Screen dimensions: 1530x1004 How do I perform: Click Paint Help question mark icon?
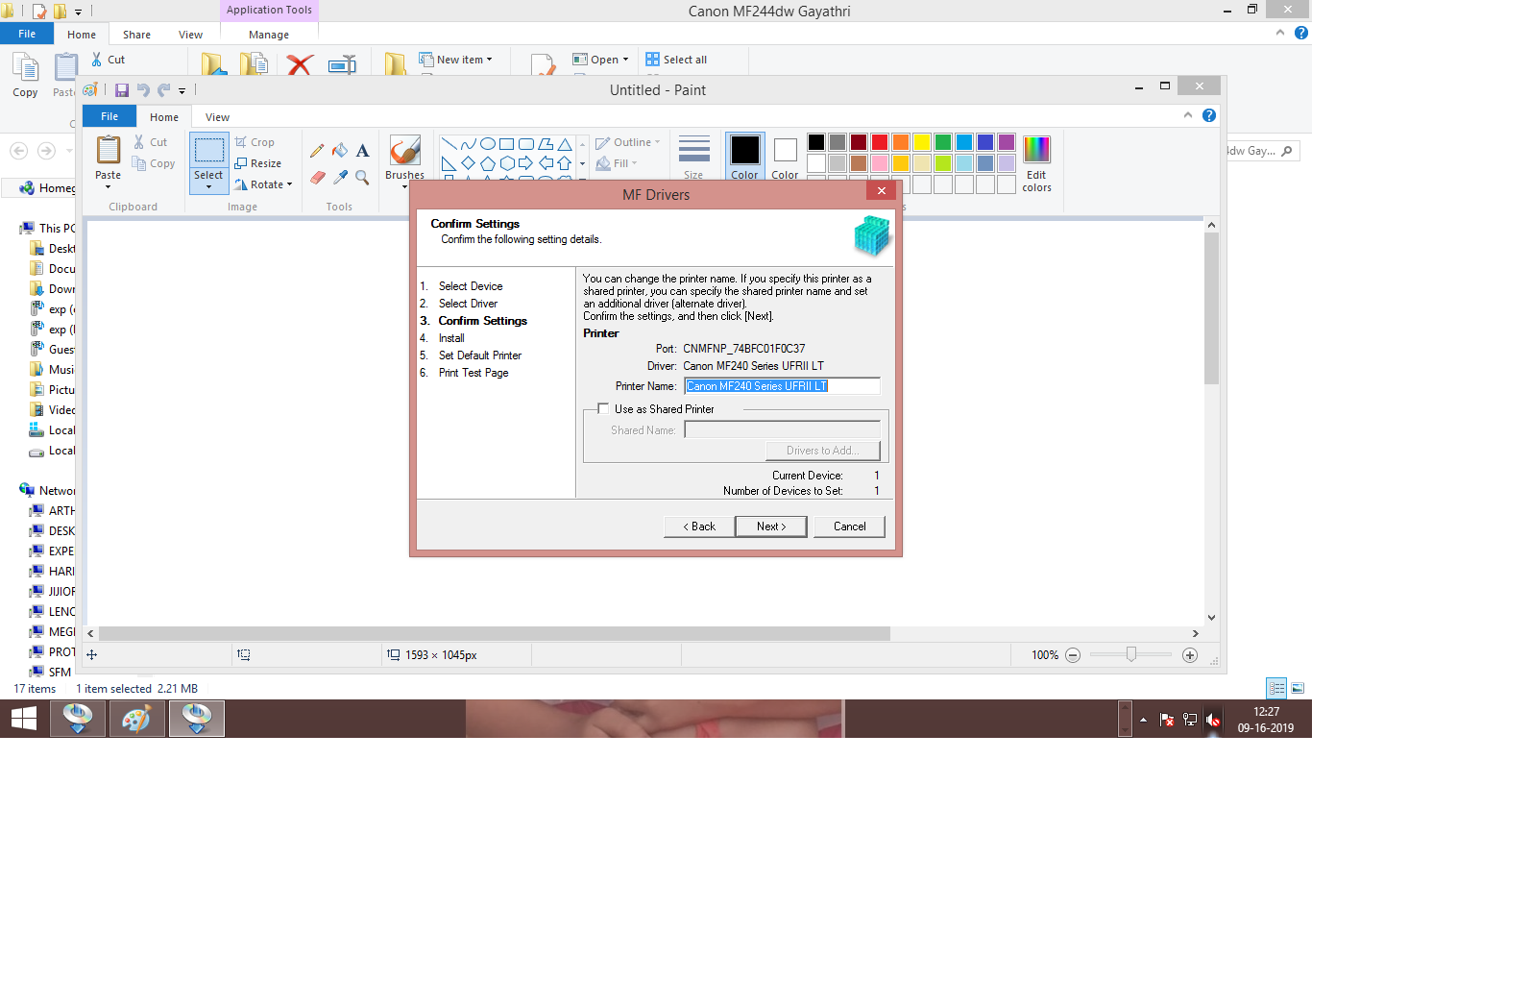coord(1209,115)
